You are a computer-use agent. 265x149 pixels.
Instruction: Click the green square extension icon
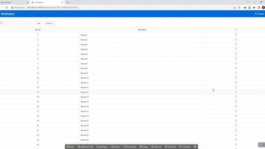click(249, 7)
